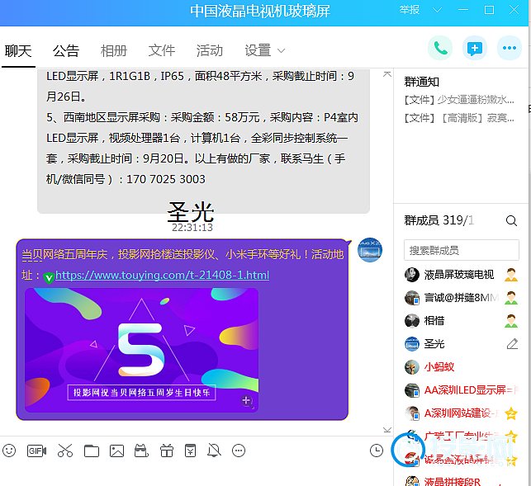The width and height of the screenshot is (531, 486).
Task: Click the avatar of 小蚂蚁
Action: tap(412, 367)
